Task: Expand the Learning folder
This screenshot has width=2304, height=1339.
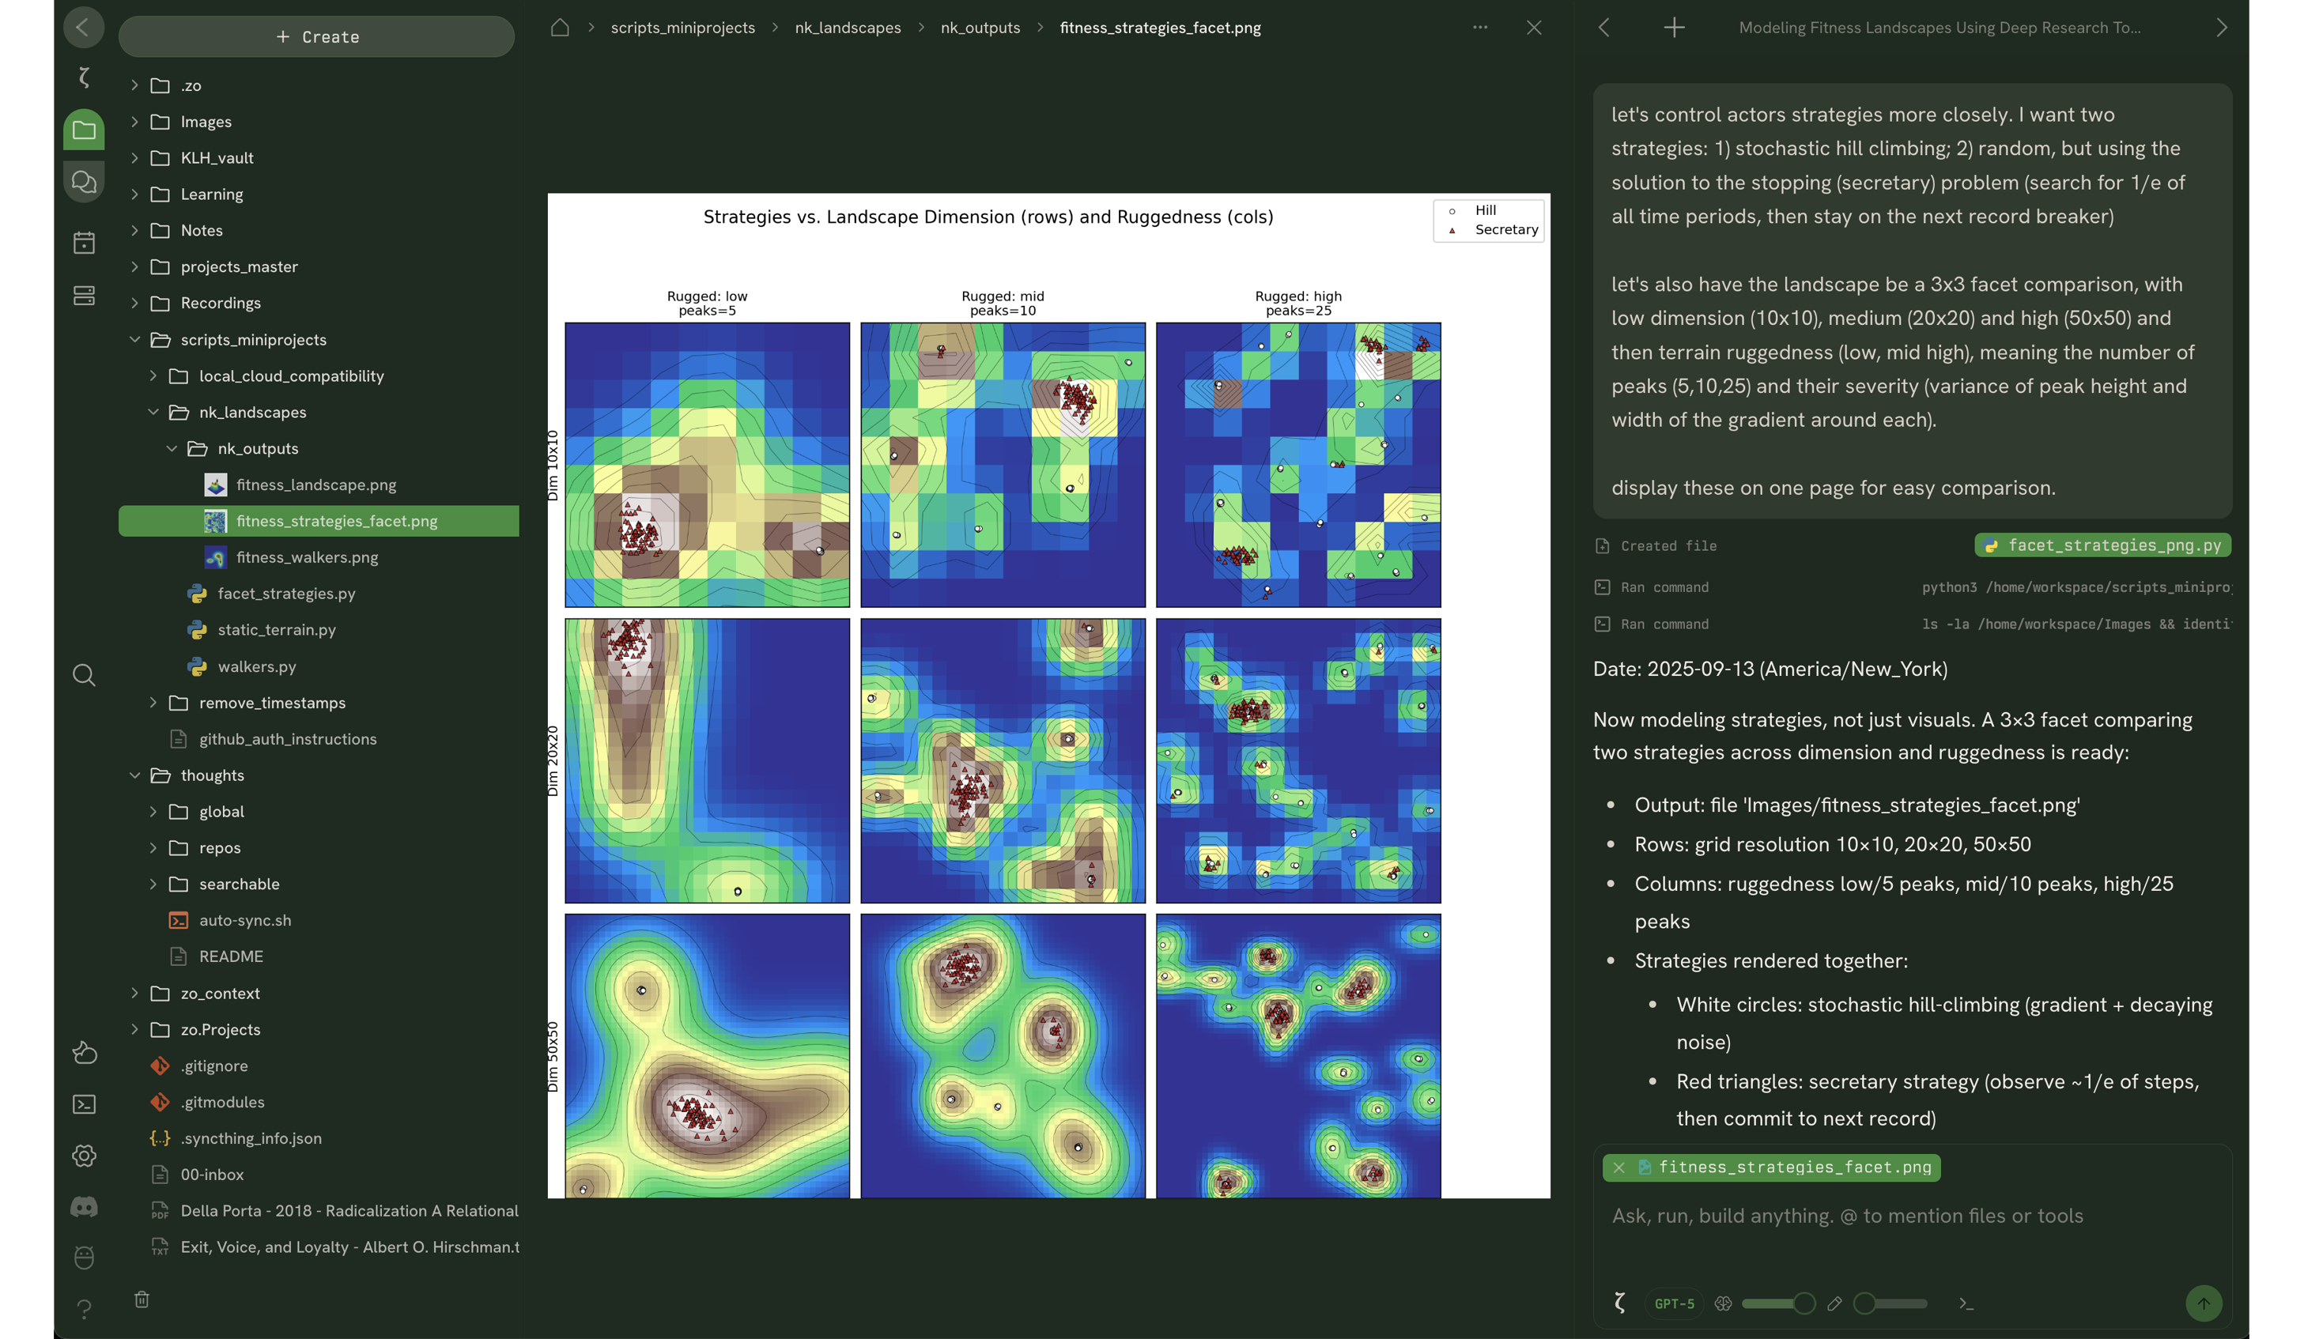Action: pos(134,194)
